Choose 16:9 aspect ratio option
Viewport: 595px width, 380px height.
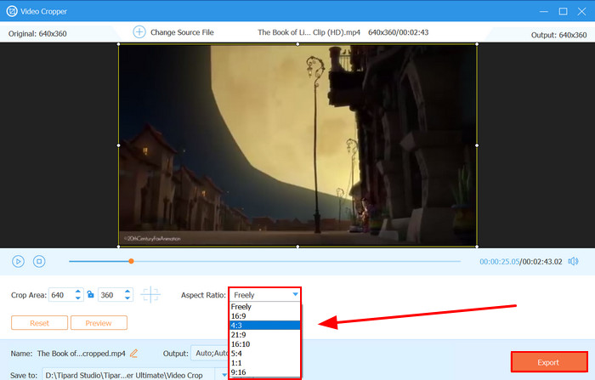click(265, 316)
